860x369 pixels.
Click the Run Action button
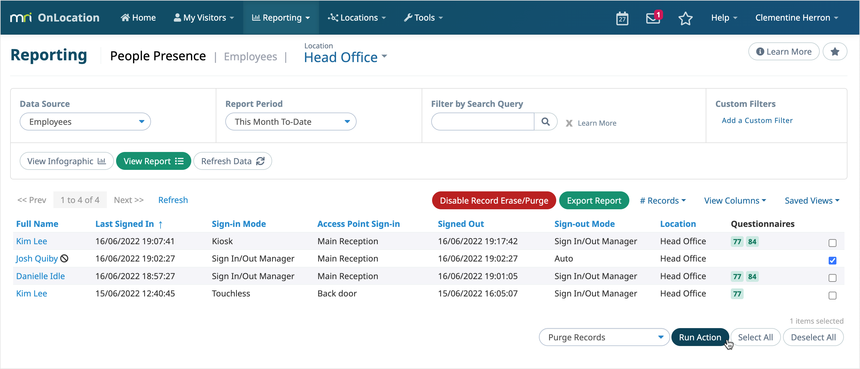pyautogui.click(x=700, y=337)
